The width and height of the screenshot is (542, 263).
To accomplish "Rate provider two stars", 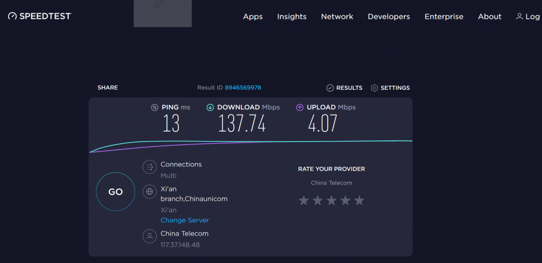I will point(318,200).
